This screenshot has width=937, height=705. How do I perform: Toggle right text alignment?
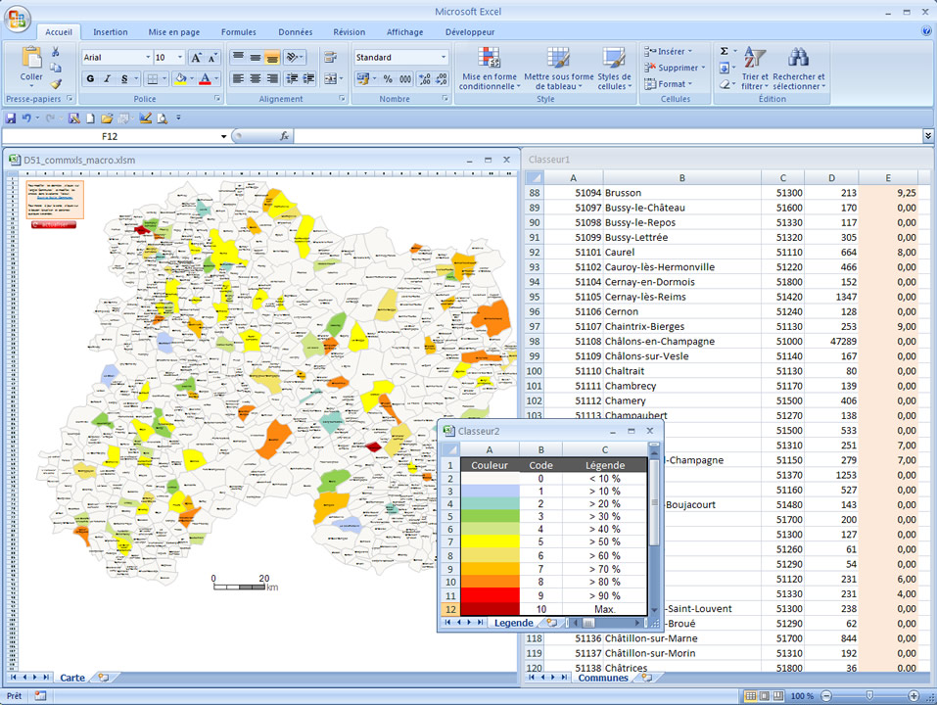point(272,78)
